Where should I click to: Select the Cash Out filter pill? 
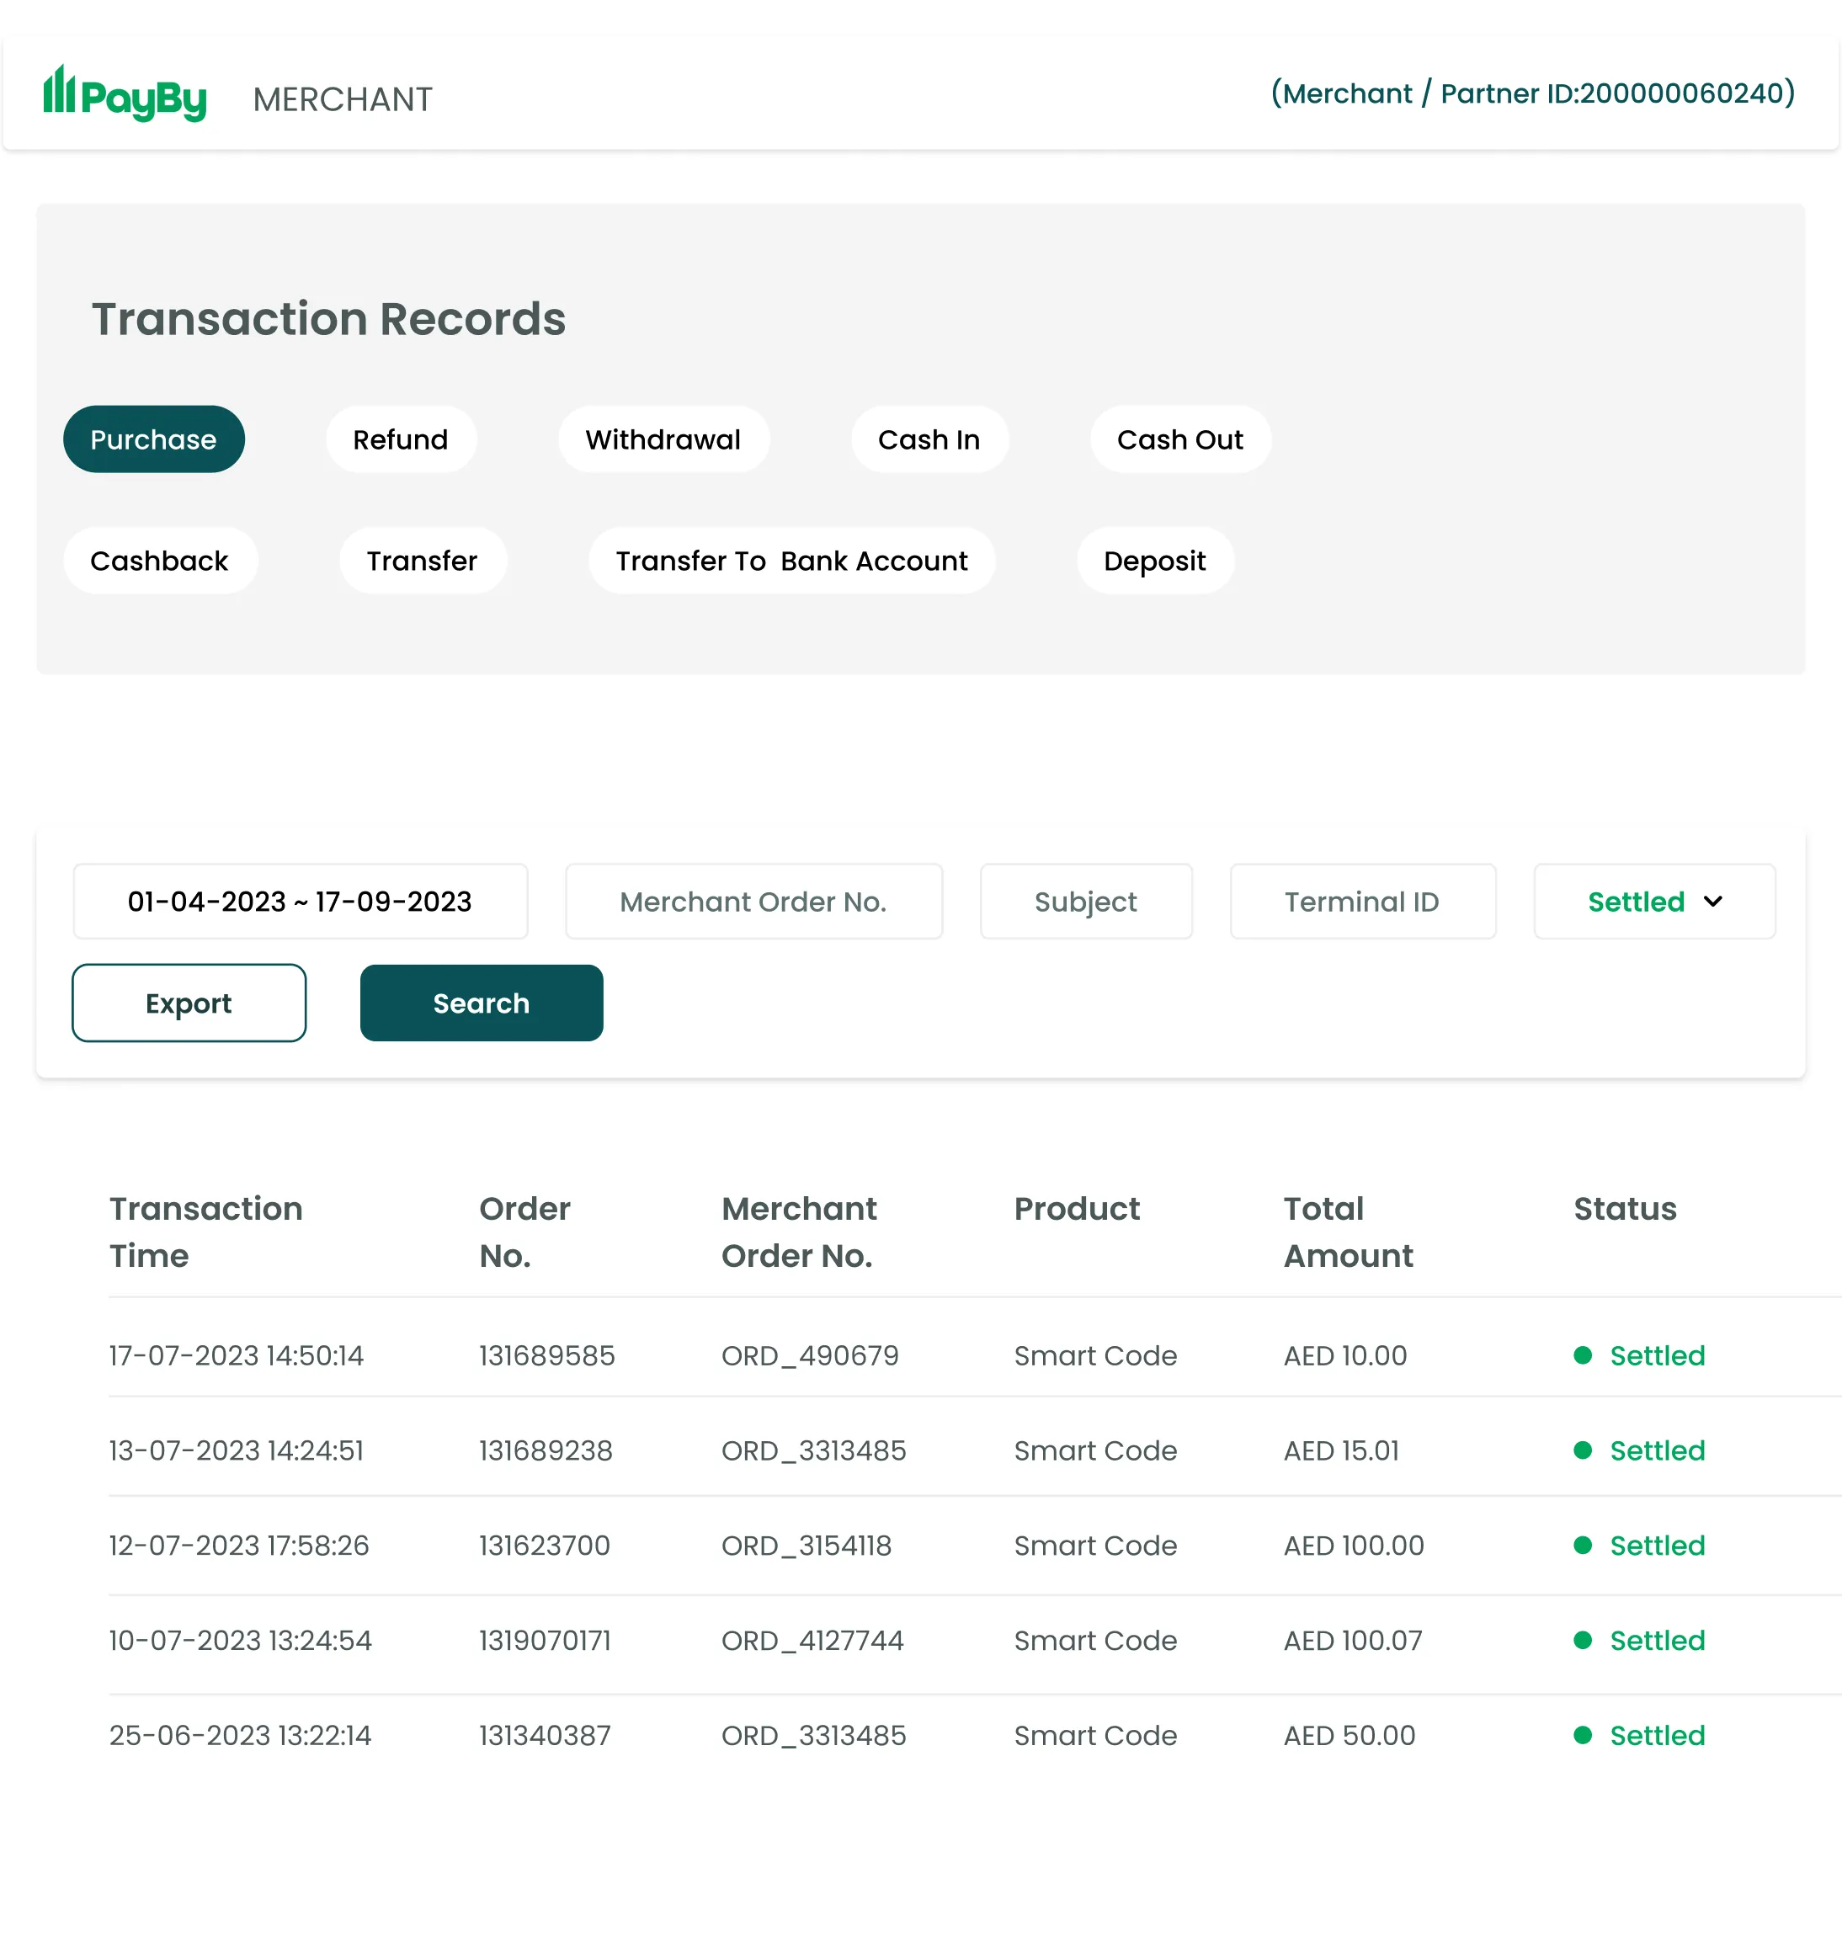coord(1179,439)
